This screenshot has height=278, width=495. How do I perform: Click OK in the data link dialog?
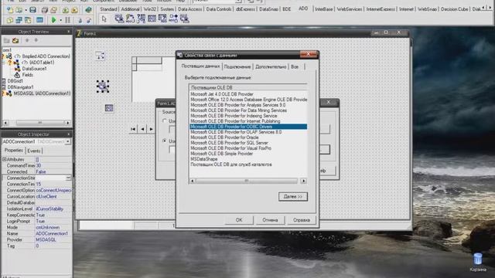point(239,220)
